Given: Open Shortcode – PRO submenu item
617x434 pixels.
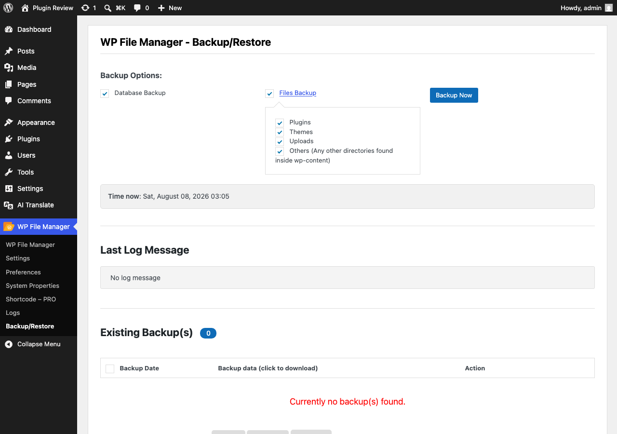Looking at the screenshot, I should point(31,299).
